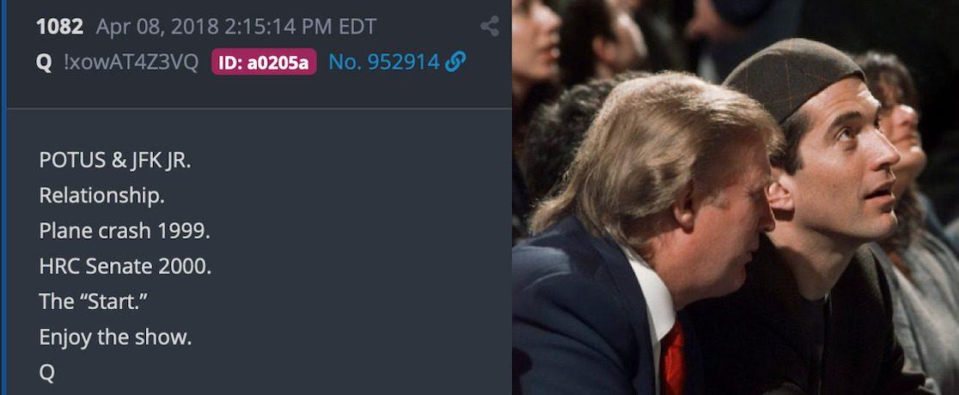The height and width of the screenshot is (395, 959).
Task: Click the blue vertical bar along the post's left edge
Action: pos(3,197)
